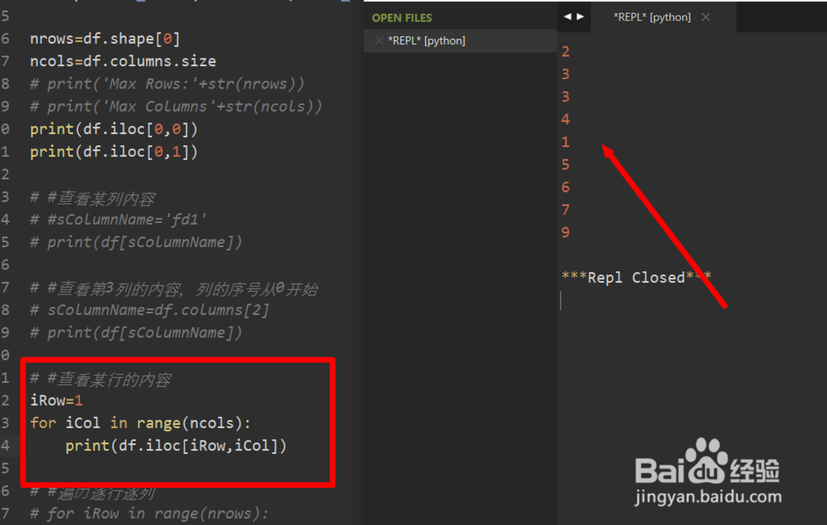Click the comment # for iRow in range(nrows):
The width and height of the screenshot is (827, 525).
point(149,514)
